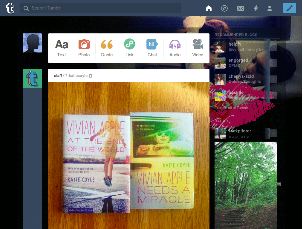Create a new Link post
The image size is (306, 229).
129,48
